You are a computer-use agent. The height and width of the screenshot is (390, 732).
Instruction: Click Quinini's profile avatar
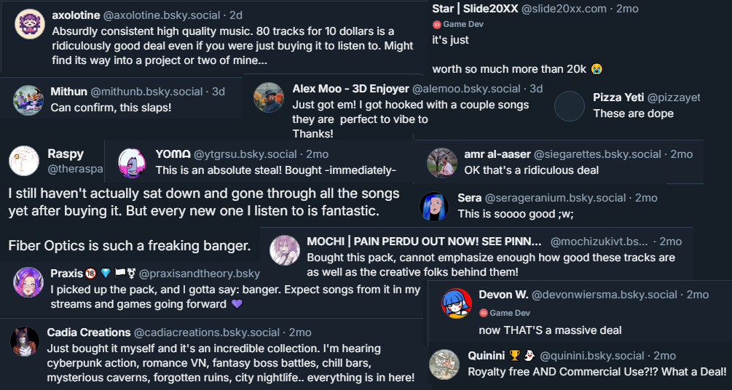444,364
